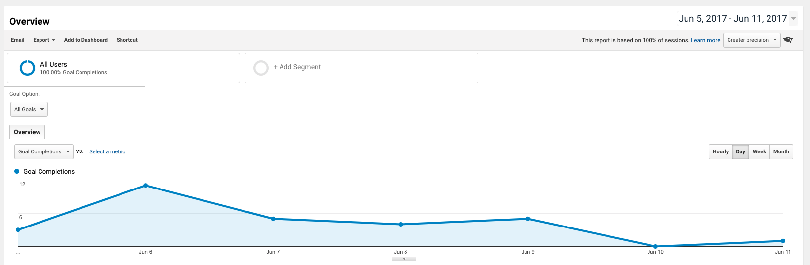
Task: Click + Add Segment box
Action: pos(362,68)
